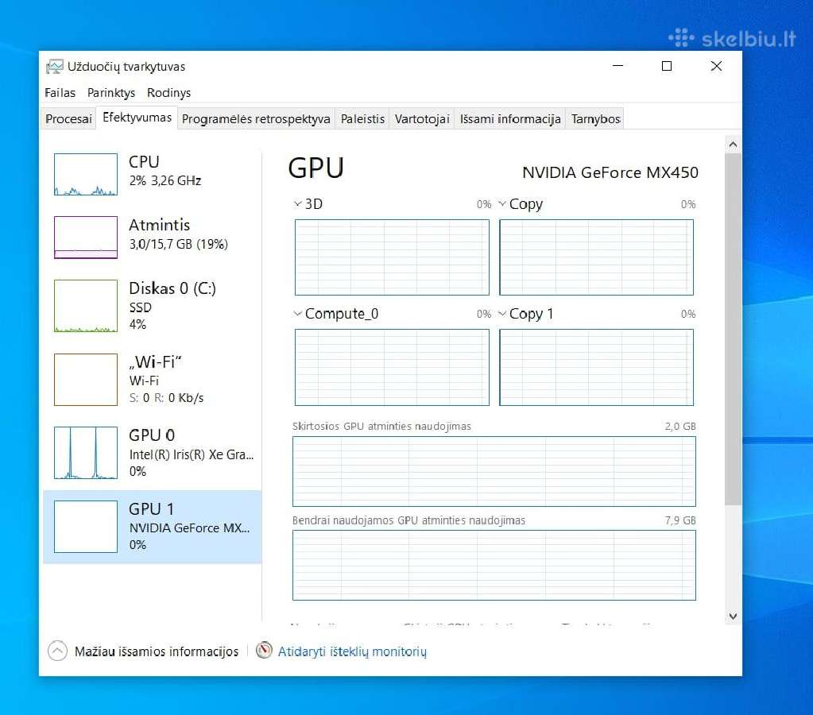Image resolution: width=813 pixels, height=715 pixels.
Task: Switch to the Procesai tab
Action: [x=68, y=118]
